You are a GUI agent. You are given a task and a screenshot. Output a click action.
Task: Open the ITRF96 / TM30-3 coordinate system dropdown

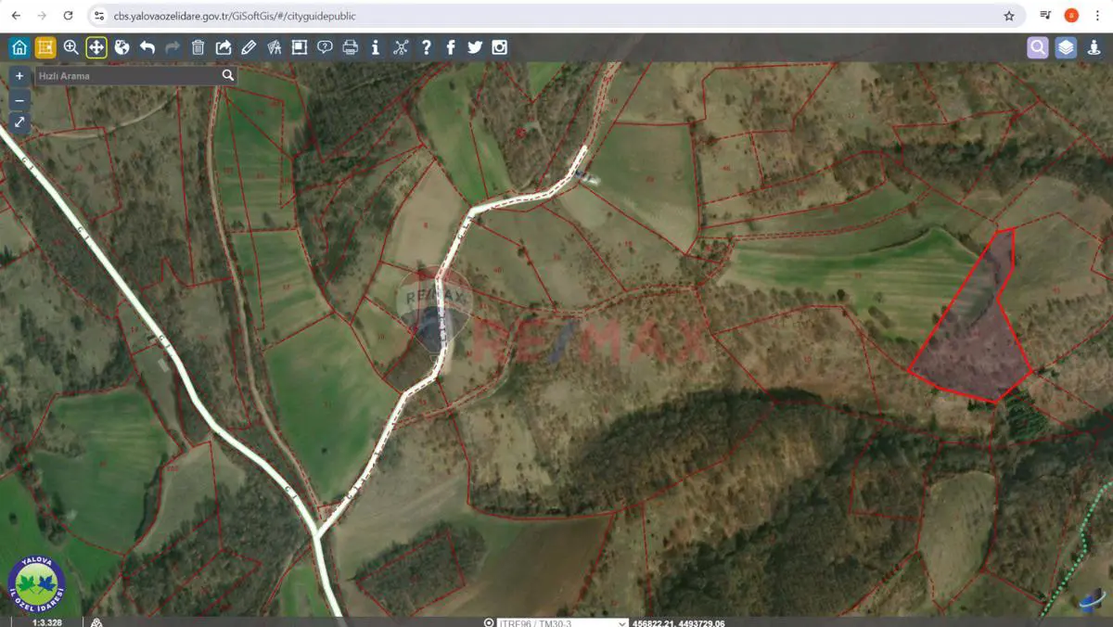click(561, 622)
